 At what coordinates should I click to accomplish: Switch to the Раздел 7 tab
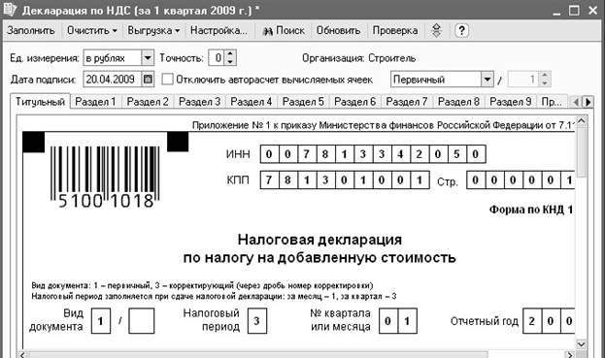[407, 102]
